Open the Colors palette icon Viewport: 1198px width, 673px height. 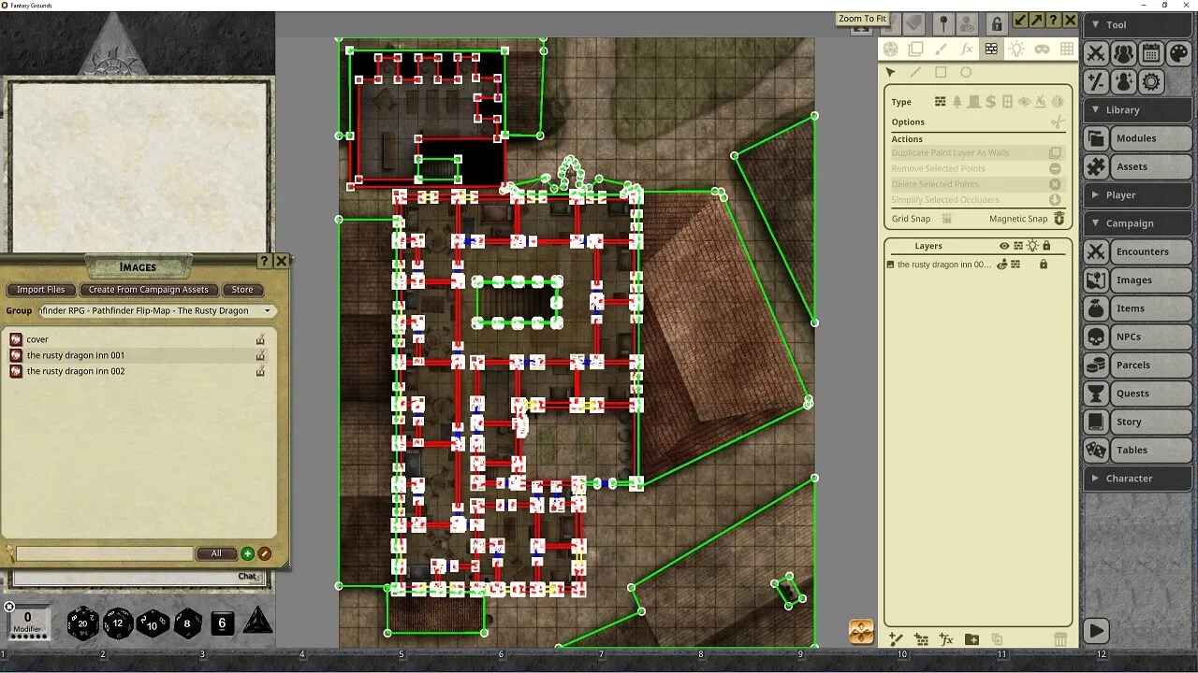[x=1178, y=54]
